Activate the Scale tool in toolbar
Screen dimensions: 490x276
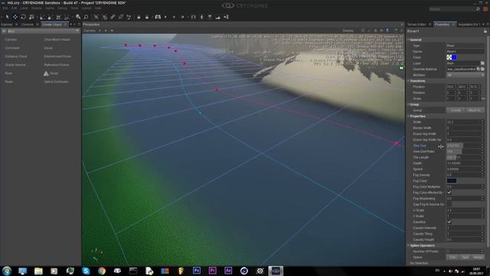[x=31, y=17]
